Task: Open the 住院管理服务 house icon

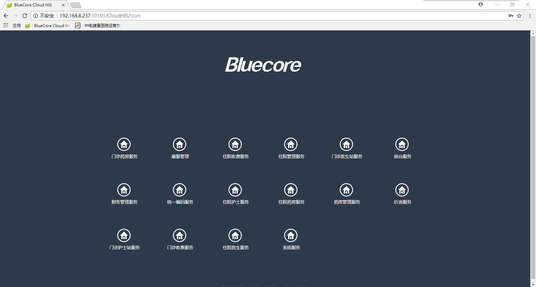Action: [x=291, y=144]
